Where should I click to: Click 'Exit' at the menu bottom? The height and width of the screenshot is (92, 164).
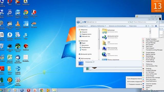click(x=147, y=89)
